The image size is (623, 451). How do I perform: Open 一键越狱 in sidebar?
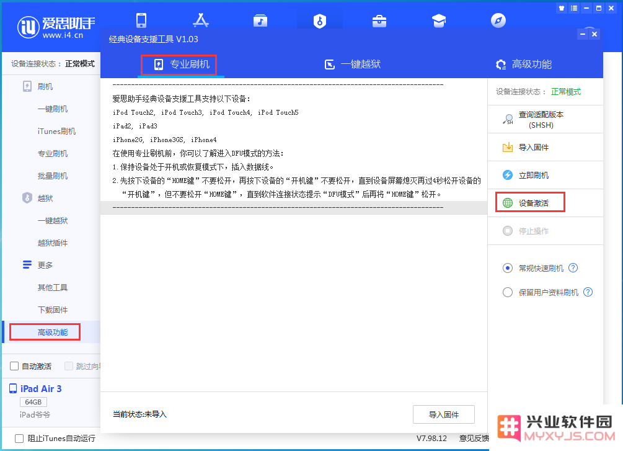(x=53, y=220)
